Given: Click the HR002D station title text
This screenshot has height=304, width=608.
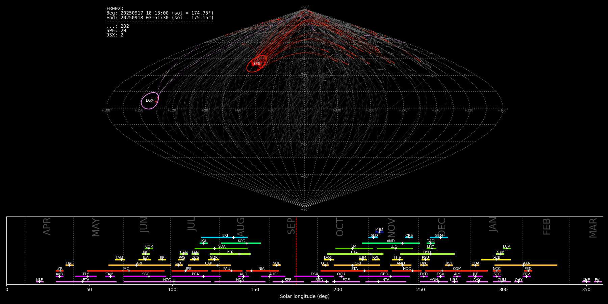Looking at the screenshot, I should click(x=115, y=9).
